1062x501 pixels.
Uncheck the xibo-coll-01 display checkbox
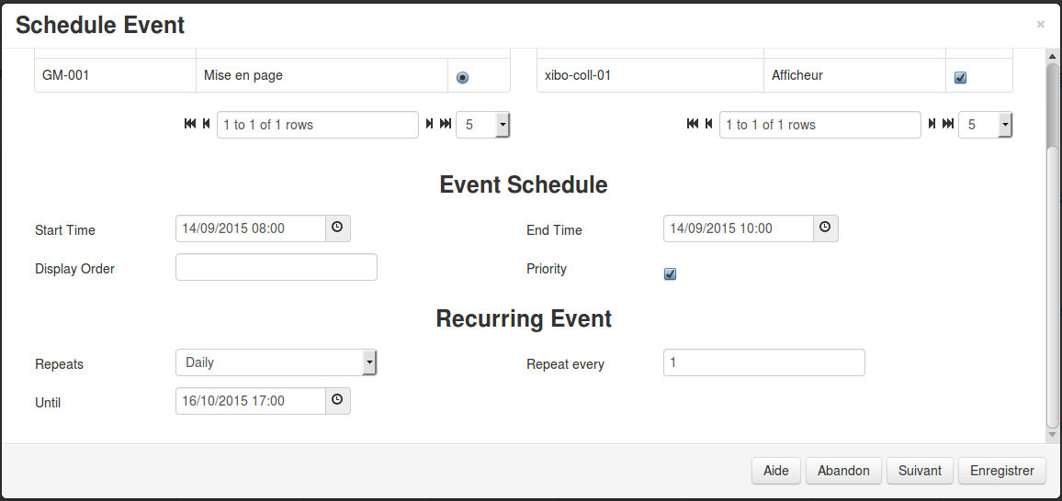[x=960, y=78]
